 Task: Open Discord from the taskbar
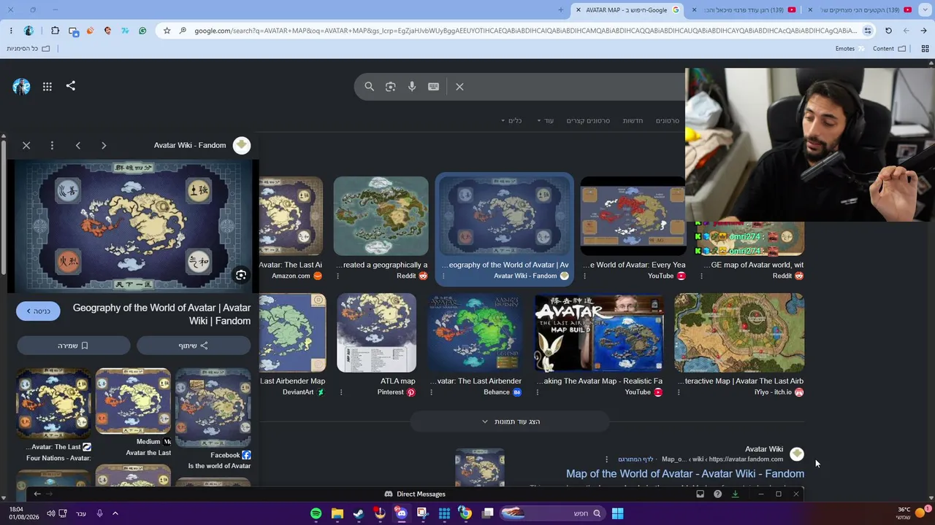(401, 513)
